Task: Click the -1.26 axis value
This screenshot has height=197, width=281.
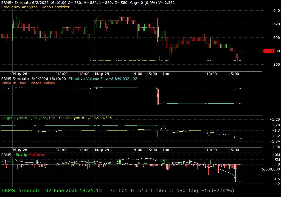Action: point(275,119)
